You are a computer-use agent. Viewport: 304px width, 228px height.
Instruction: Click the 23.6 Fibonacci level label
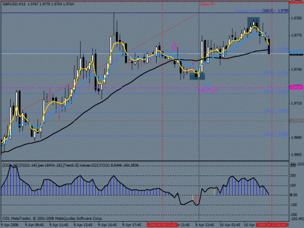(x=276, y=134)
